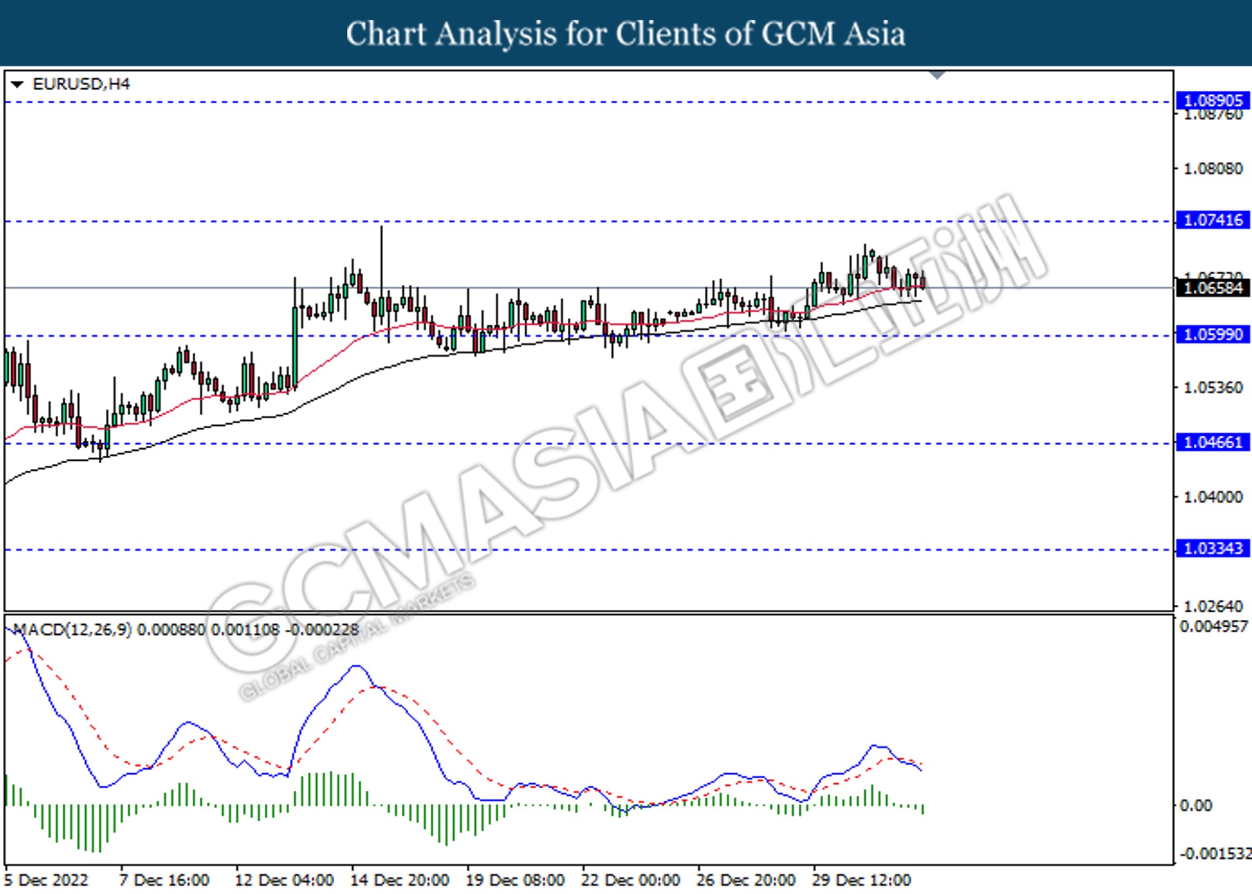Screen dimensions: 1252x894
Task: Select the 1.05990 support level label
Action: pyautogui.click(x=1213, y=334)
